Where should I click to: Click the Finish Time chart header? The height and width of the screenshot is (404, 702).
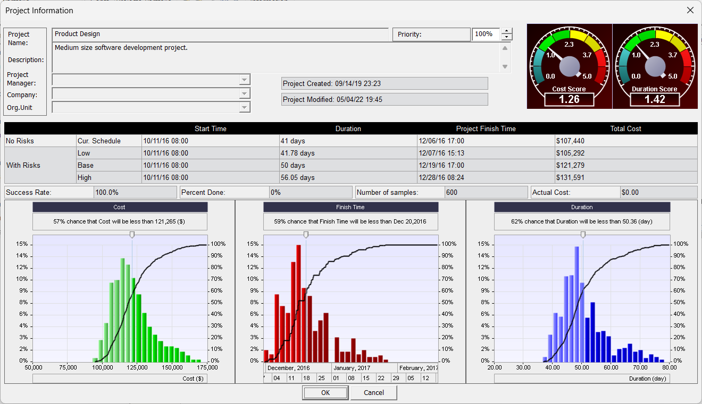click(x=350, y=207)
